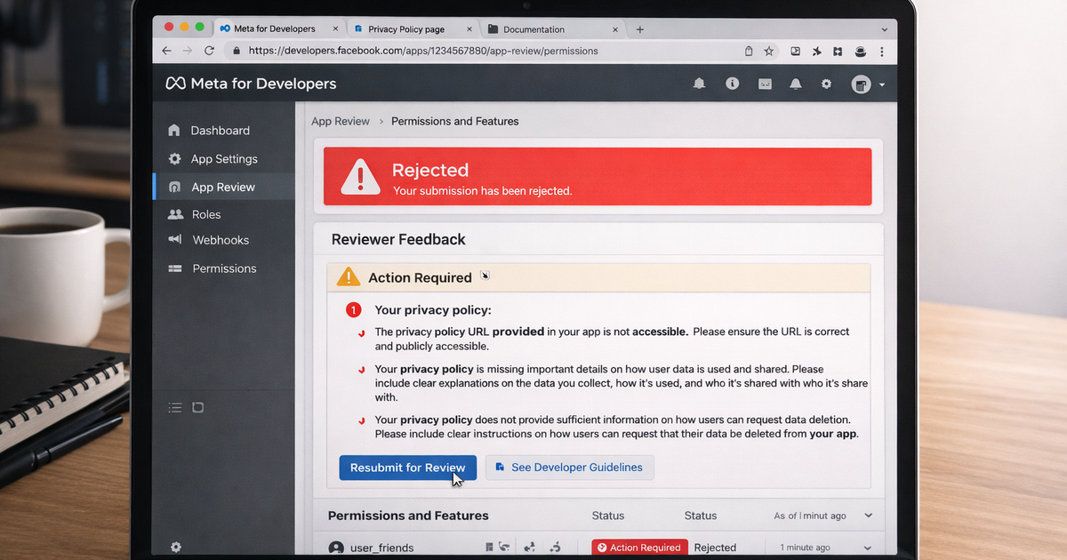The height and width of the screenshot is (560, 1067).
Task: Open App Settings in the sidebar
Action: coord(223,159)
